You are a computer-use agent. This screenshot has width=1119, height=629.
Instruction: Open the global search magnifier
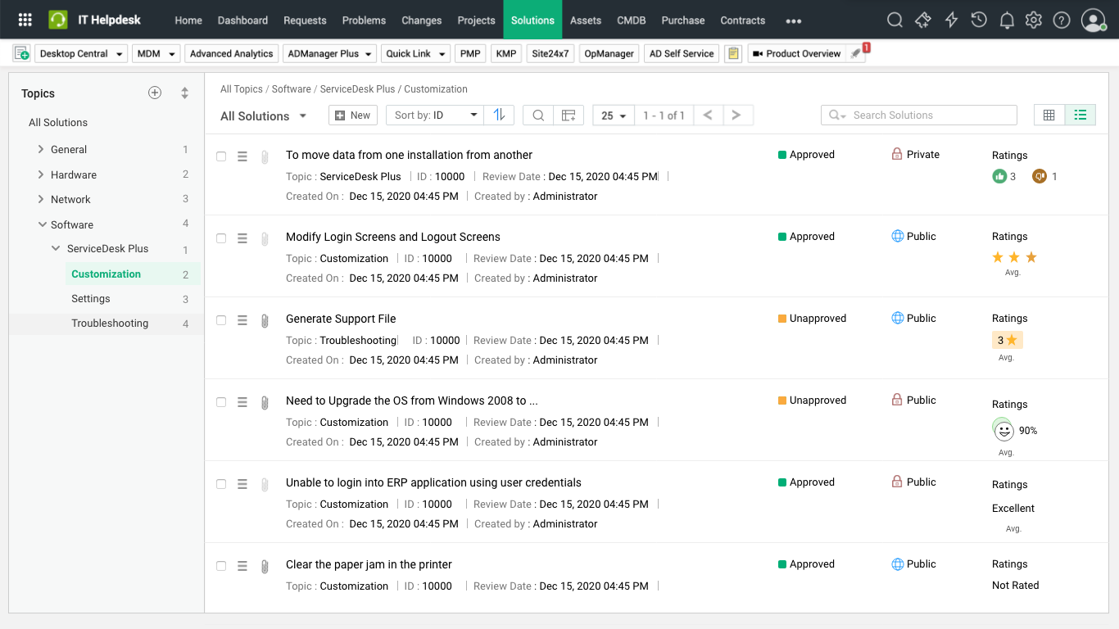[x=895, y=20]
